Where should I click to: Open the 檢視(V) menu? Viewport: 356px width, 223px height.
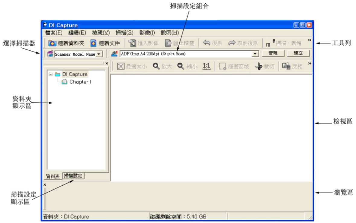coord(101,33)
